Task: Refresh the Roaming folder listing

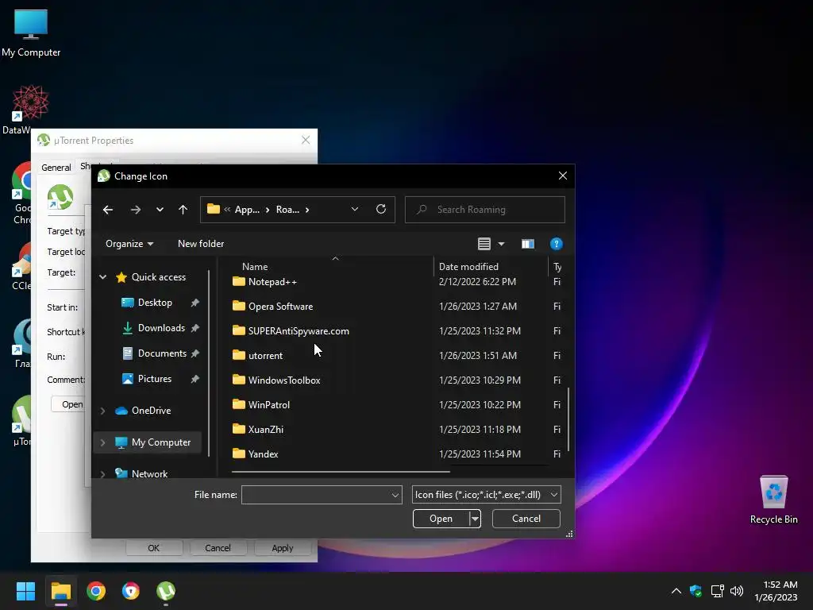Action: [x=380, y=209]
